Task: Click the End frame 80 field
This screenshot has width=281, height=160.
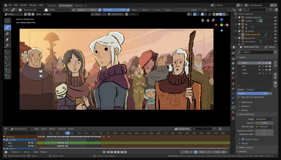Action: [220, 152]
